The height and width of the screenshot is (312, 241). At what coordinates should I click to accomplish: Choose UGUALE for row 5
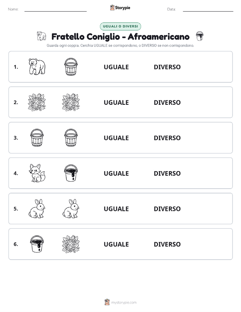[x=116, y=209]
